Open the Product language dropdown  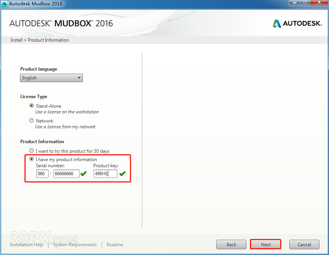click(x=51, y=78)
